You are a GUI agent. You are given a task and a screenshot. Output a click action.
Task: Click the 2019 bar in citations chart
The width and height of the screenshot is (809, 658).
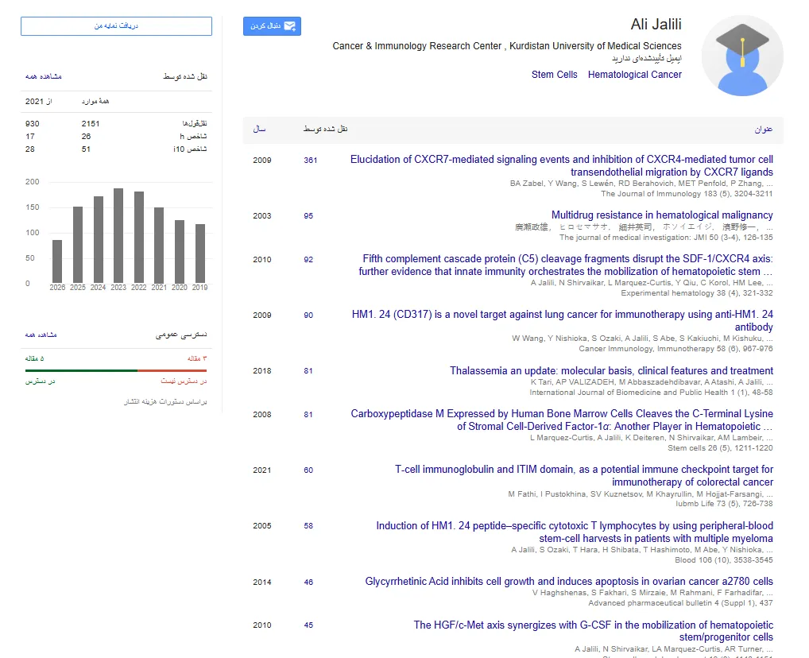coord(200,254)
